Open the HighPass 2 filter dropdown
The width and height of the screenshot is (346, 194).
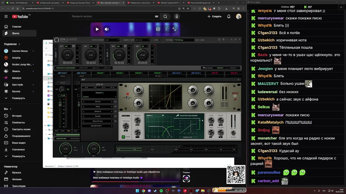(x=155, y=115)
